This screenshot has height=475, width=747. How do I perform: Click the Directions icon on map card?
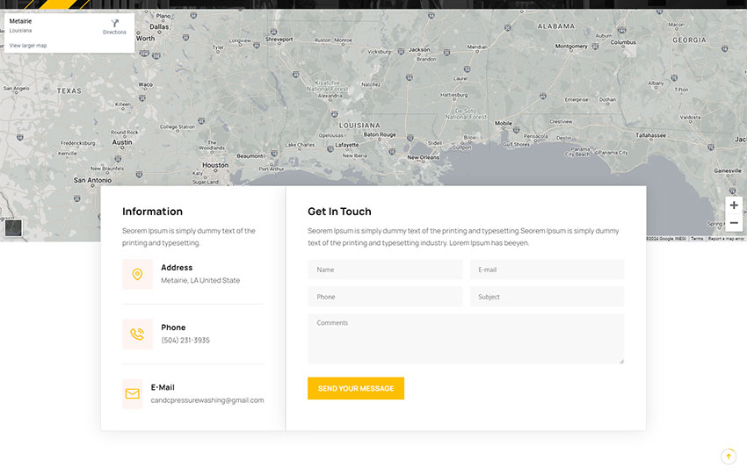(114, 23)
